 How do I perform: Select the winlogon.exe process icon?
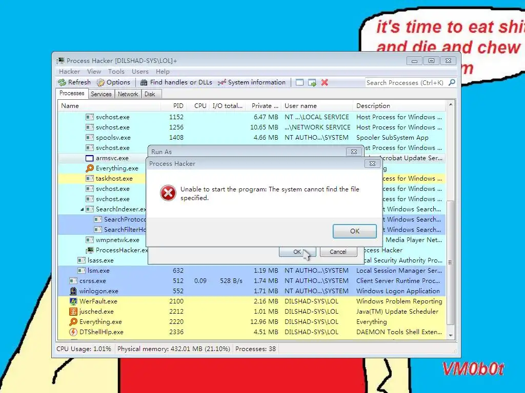point(73,291)
